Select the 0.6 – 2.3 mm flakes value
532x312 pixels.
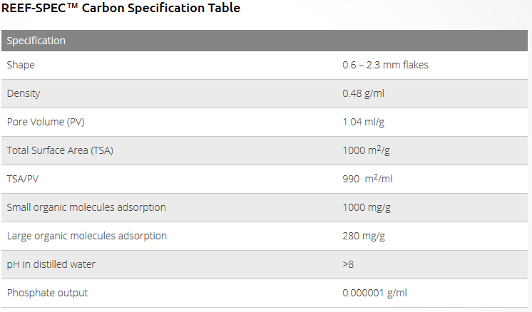click(385, 65)
